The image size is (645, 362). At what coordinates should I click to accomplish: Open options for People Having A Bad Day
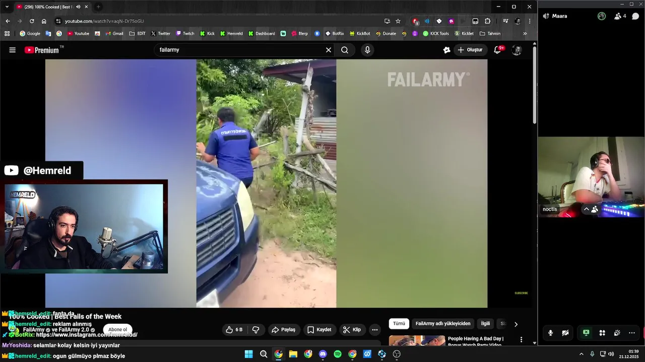tap(521, 340)
